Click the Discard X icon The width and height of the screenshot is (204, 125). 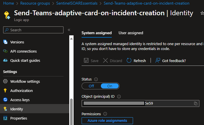tap(105, 60)
